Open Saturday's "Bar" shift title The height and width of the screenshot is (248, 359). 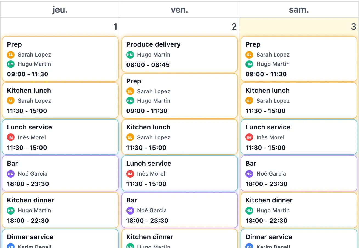click(251, 164)
